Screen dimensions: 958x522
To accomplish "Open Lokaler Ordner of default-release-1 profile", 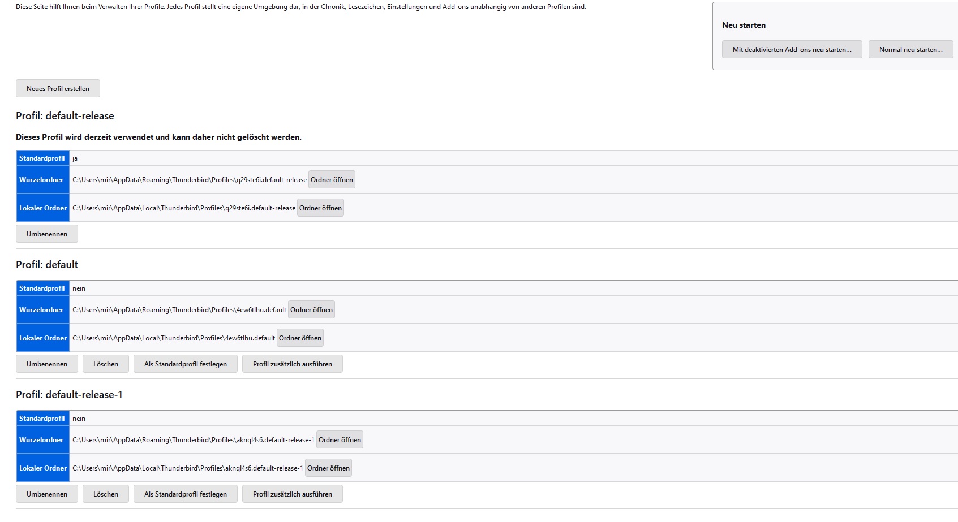I will click(x=328, y=468).
